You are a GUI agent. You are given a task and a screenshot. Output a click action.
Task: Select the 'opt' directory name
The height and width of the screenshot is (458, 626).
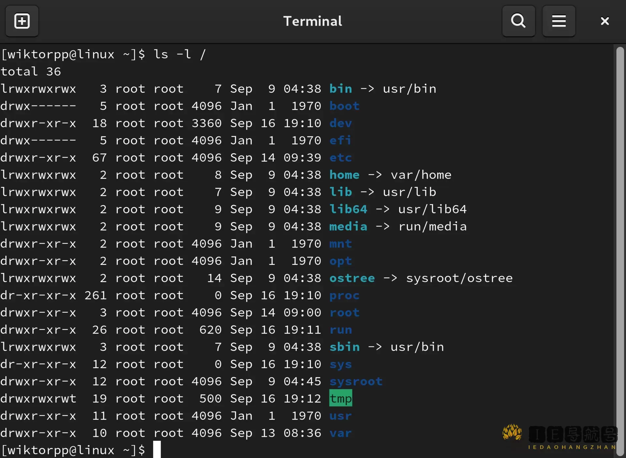pyautogui.click(x=341, y=261)
